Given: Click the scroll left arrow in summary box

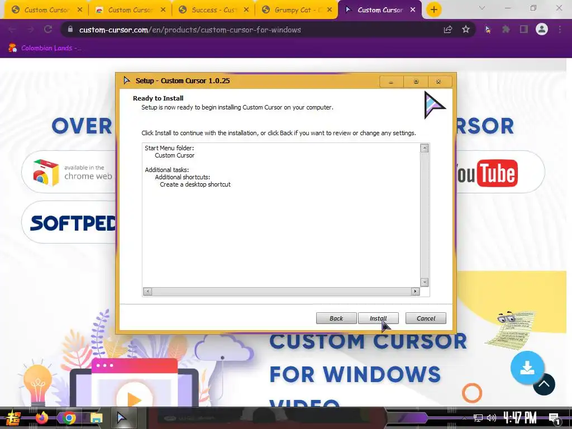Looking at the screenshot, I should (x=147, y=291).
